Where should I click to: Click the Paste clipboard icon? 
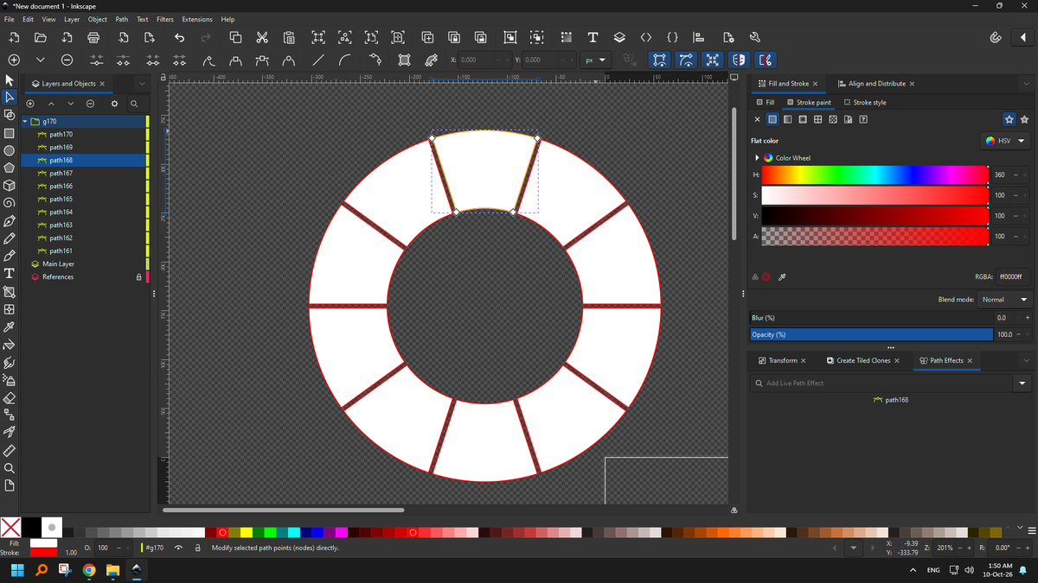(x=289, y=37)
